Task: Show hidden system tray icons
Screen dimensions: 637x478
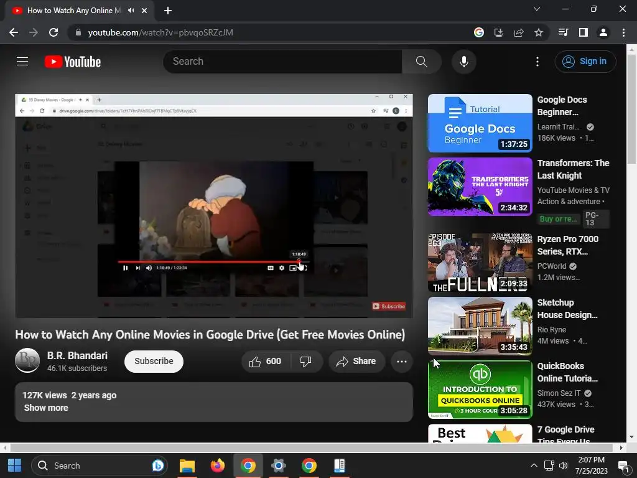Action: tap(534, 466)
